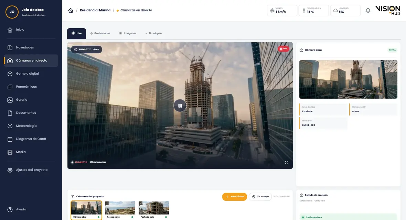Click the camera icon beside Estado de emisión
This screenshot has width=406, height=220.
pos(301,195)
